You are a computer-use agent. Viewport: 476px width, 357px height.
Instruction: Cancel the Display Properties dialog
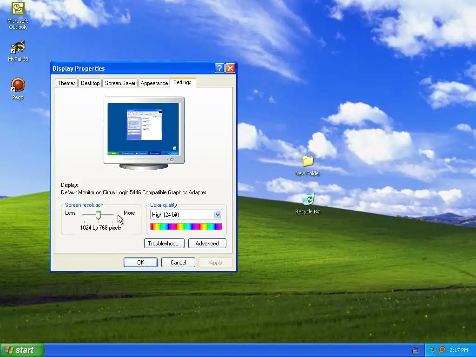point(178,263)
